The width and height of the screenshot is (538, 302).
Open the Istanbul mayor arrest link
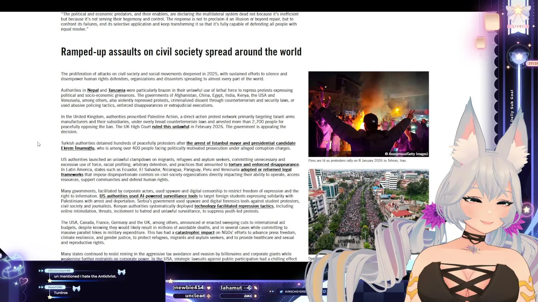[178, 146]
